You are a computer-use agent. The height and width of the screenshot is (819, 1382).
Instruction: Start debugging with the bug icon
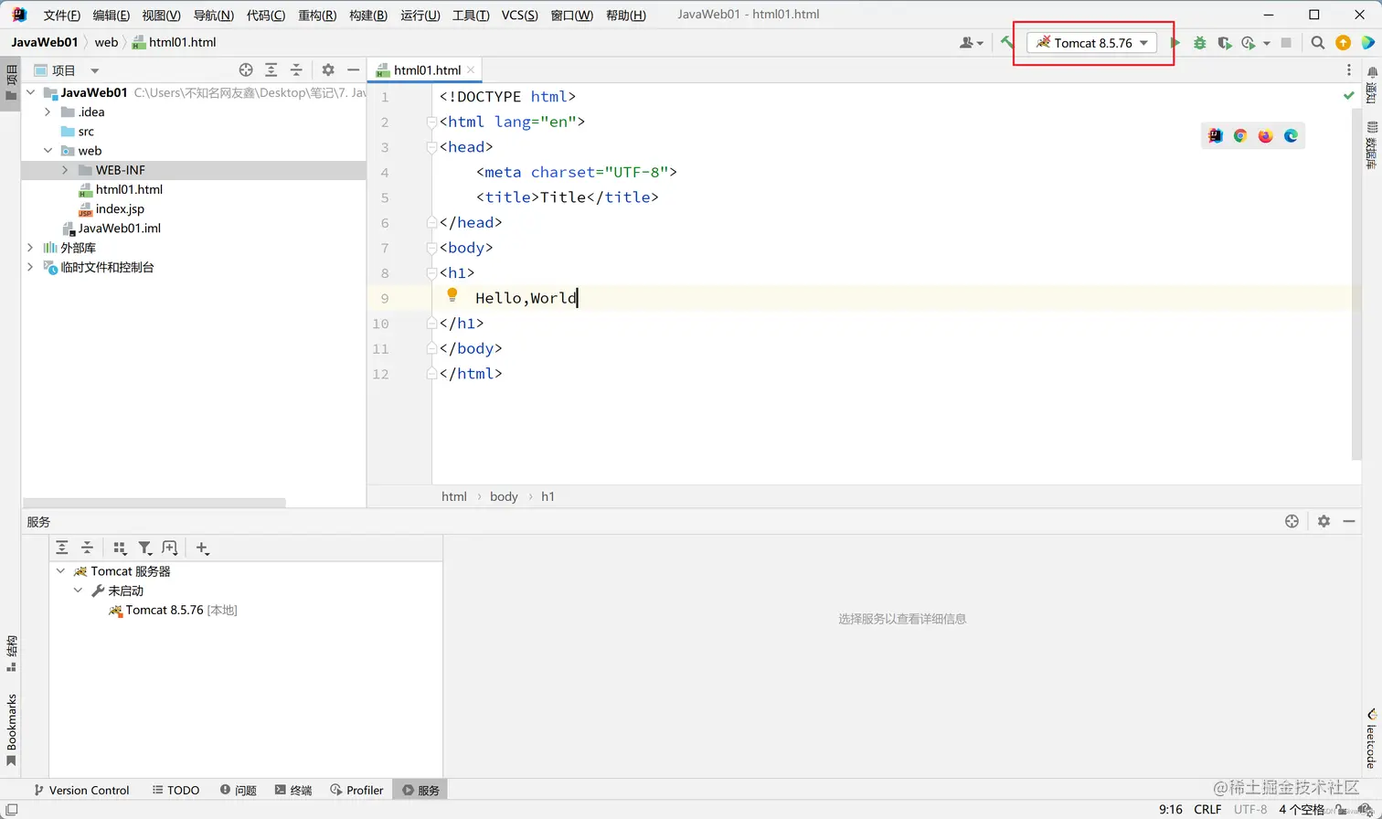(1199, 43)
